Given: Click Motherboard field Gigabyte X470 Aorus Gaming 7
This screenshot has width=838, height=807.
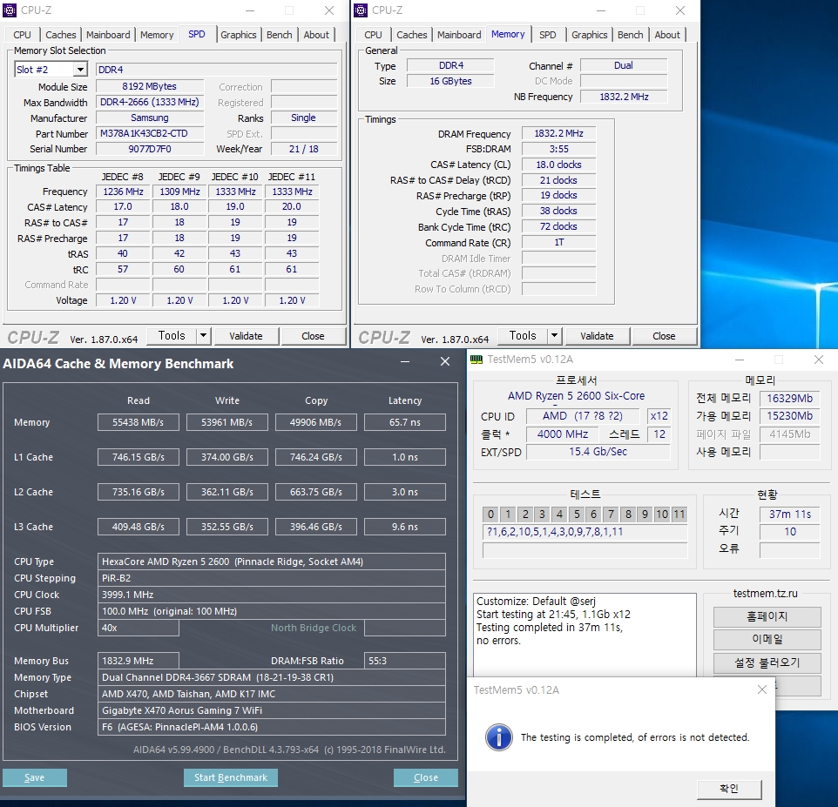Looking at the screenshot, I should 272,710.
